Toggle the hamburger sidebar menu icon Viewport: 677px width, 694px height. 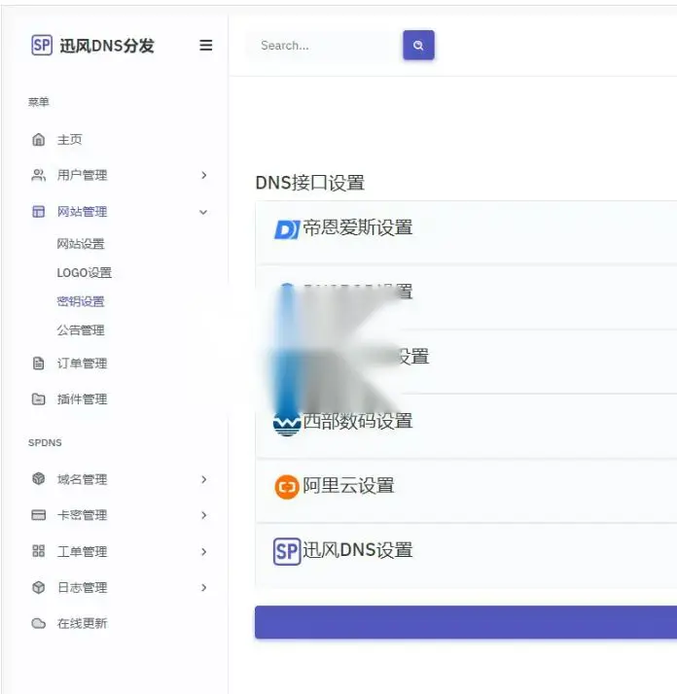(x=205, y=45)
